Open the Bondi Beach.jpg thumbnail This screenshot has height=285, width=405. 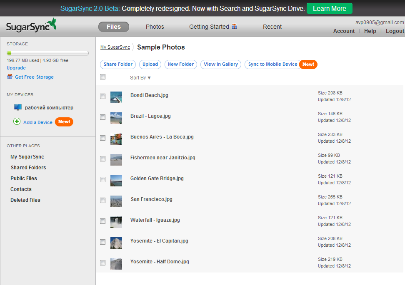coord(116,97)
